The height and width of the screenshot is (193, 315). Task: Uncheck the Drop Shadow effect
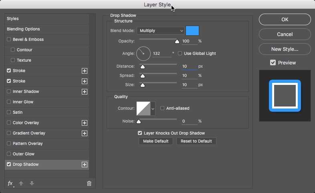[x=9, y=164]
